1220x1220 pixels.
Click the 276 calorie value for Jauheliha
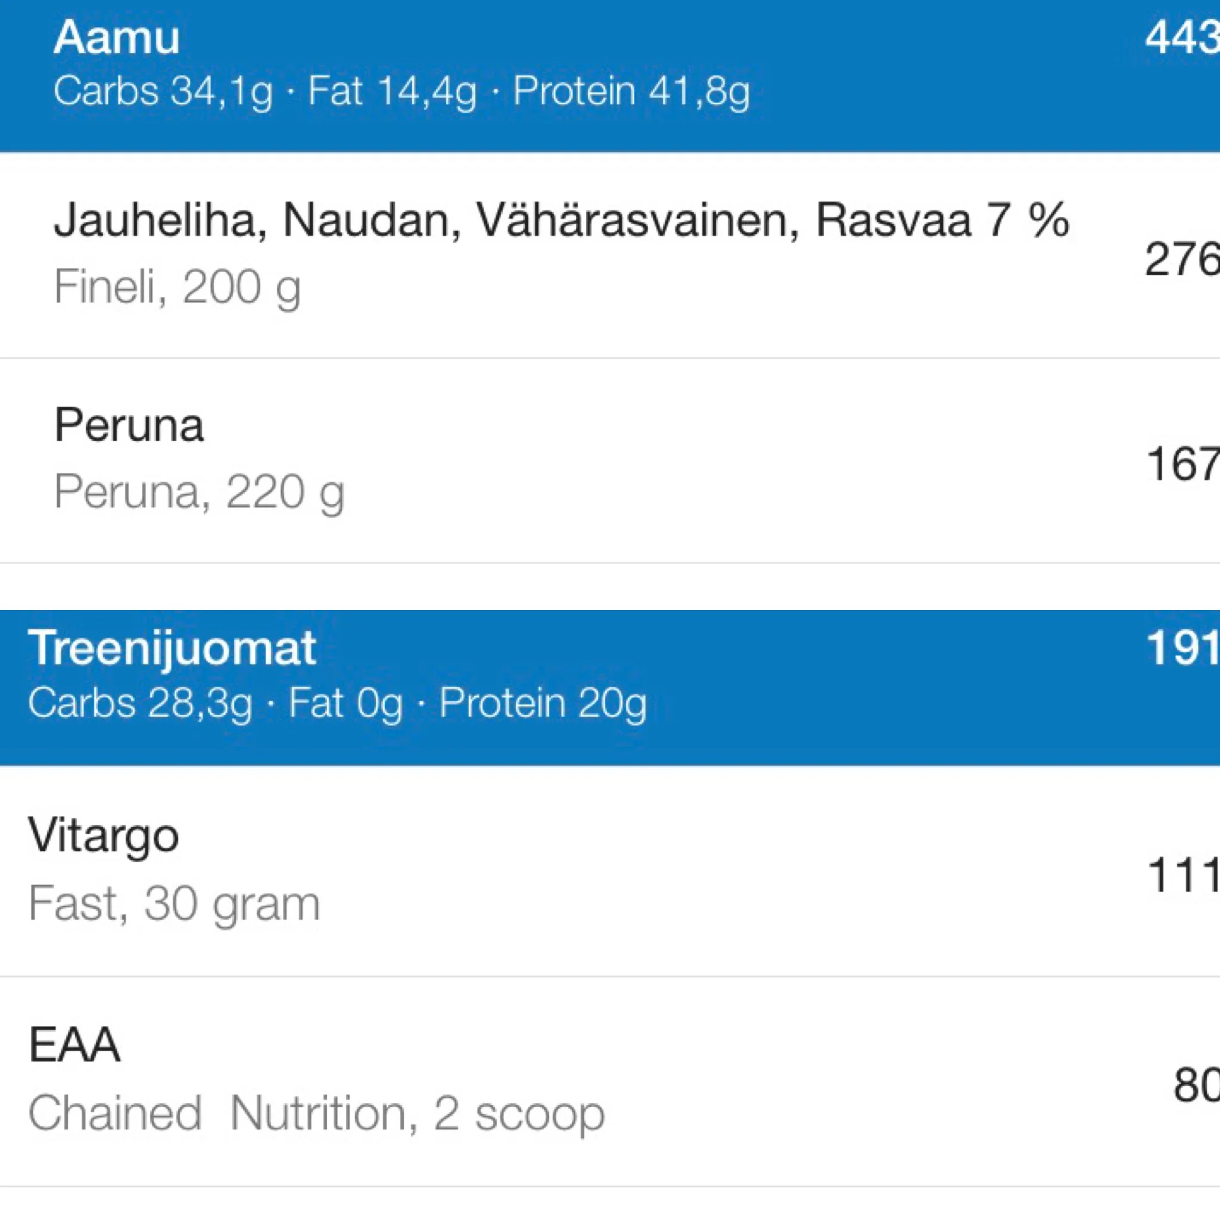point(1182,259)
